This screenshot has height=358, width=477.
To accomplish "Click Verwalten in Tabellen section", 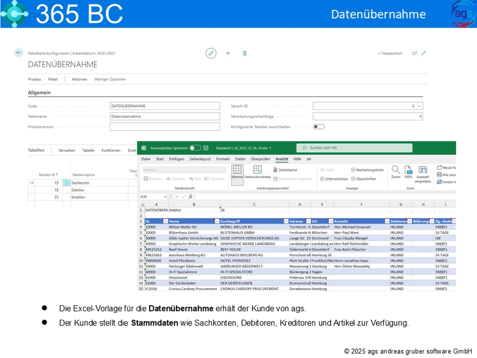I will [67, 151].
